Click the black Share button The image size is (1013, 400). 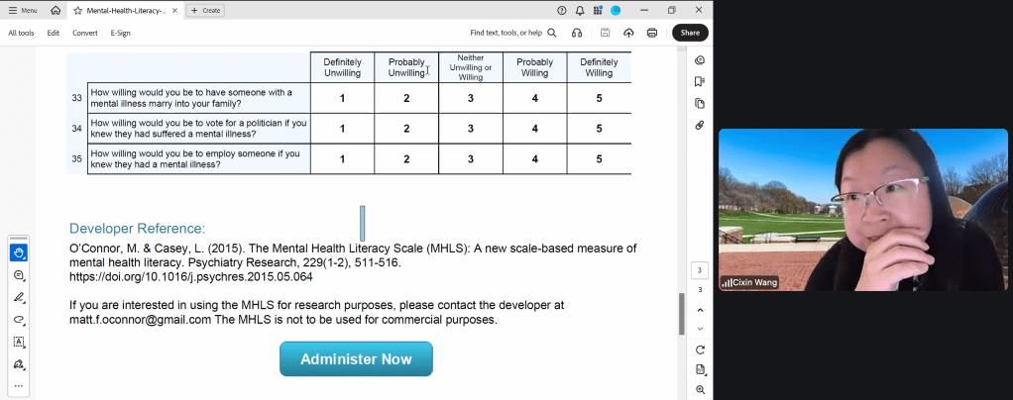point(690,33)
